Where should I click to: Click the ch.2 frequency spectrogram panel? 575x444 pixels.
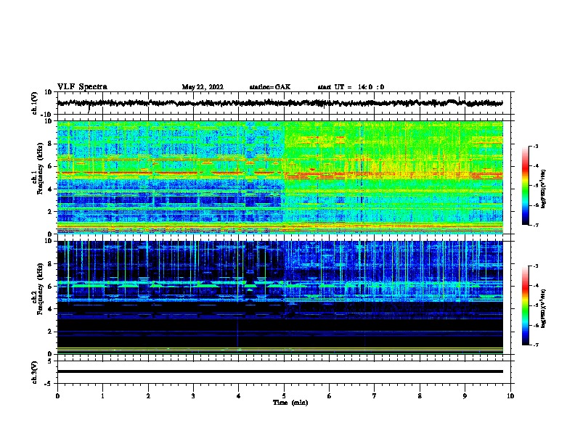280,297
